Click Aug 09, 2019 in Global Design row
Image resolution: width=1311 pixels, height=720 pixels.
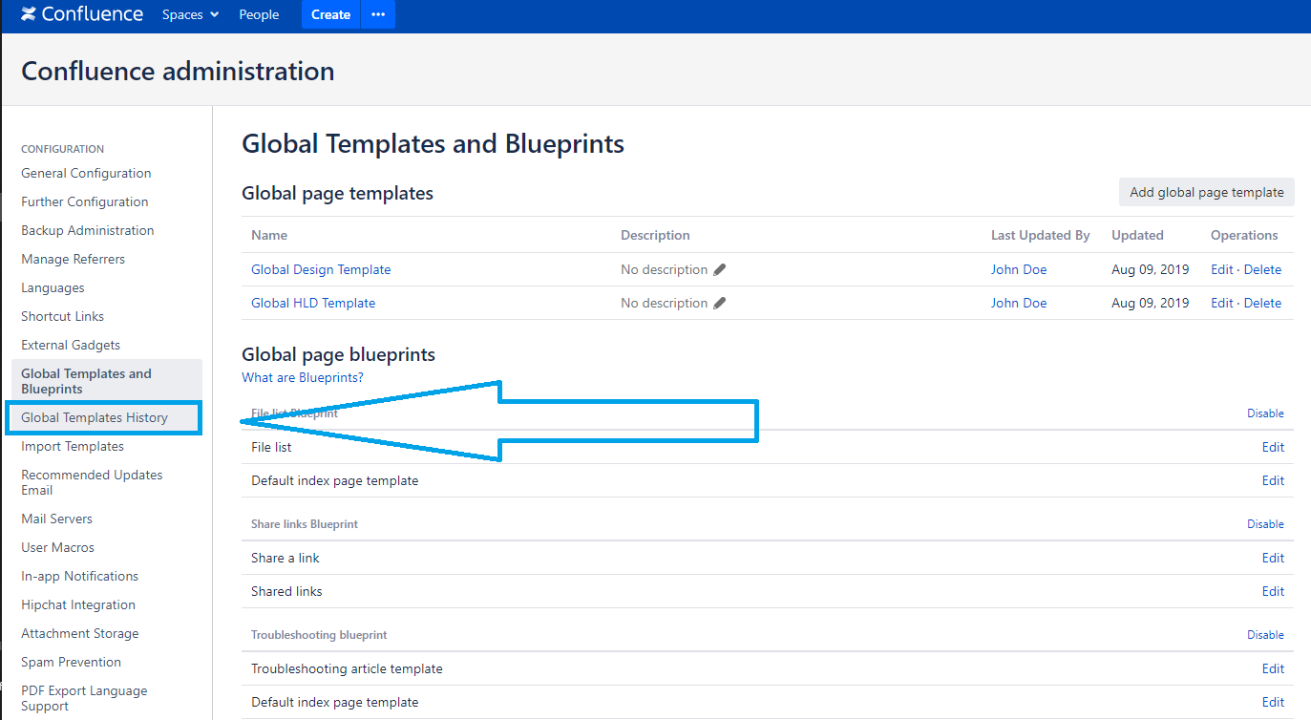tap(1151, 269)
